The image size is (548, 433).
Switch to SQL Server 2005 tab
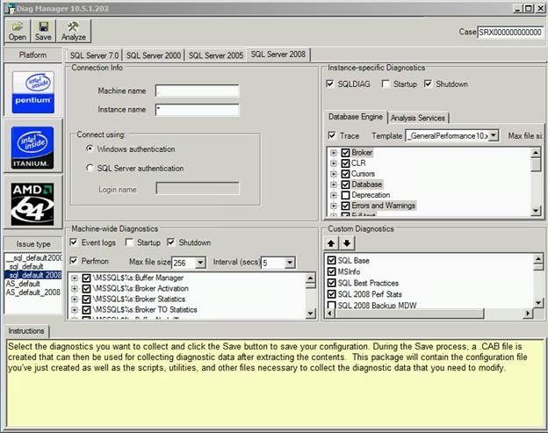(x=216, y=55)
